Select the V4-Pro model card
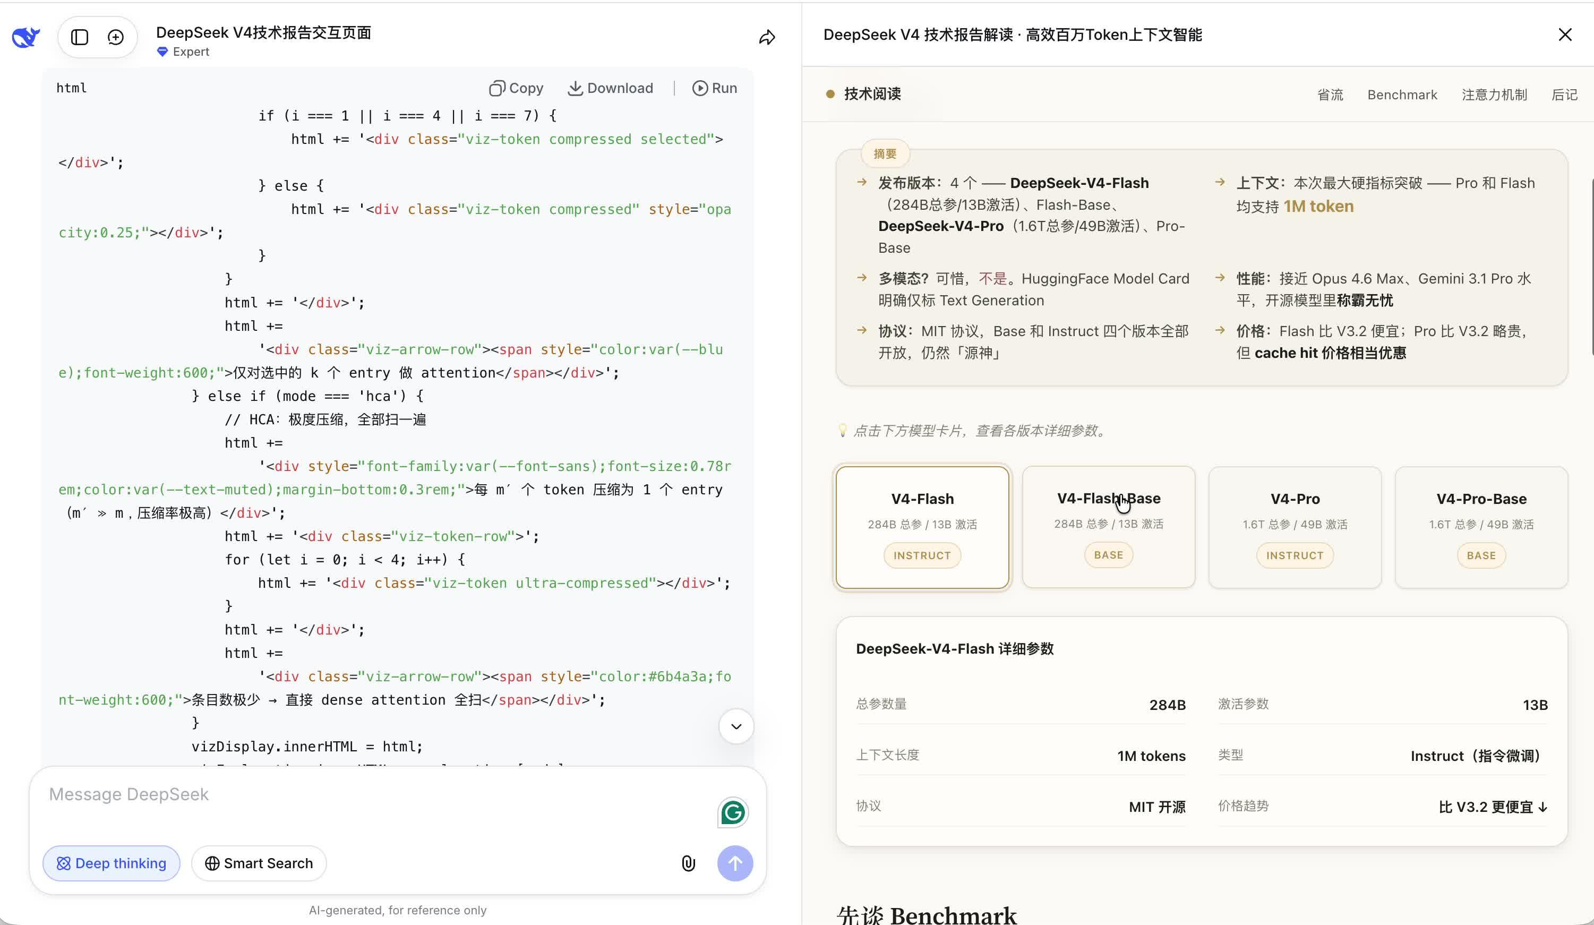Image resolution: width=1594 pixels, height=925 pixels. (1295, 527)
